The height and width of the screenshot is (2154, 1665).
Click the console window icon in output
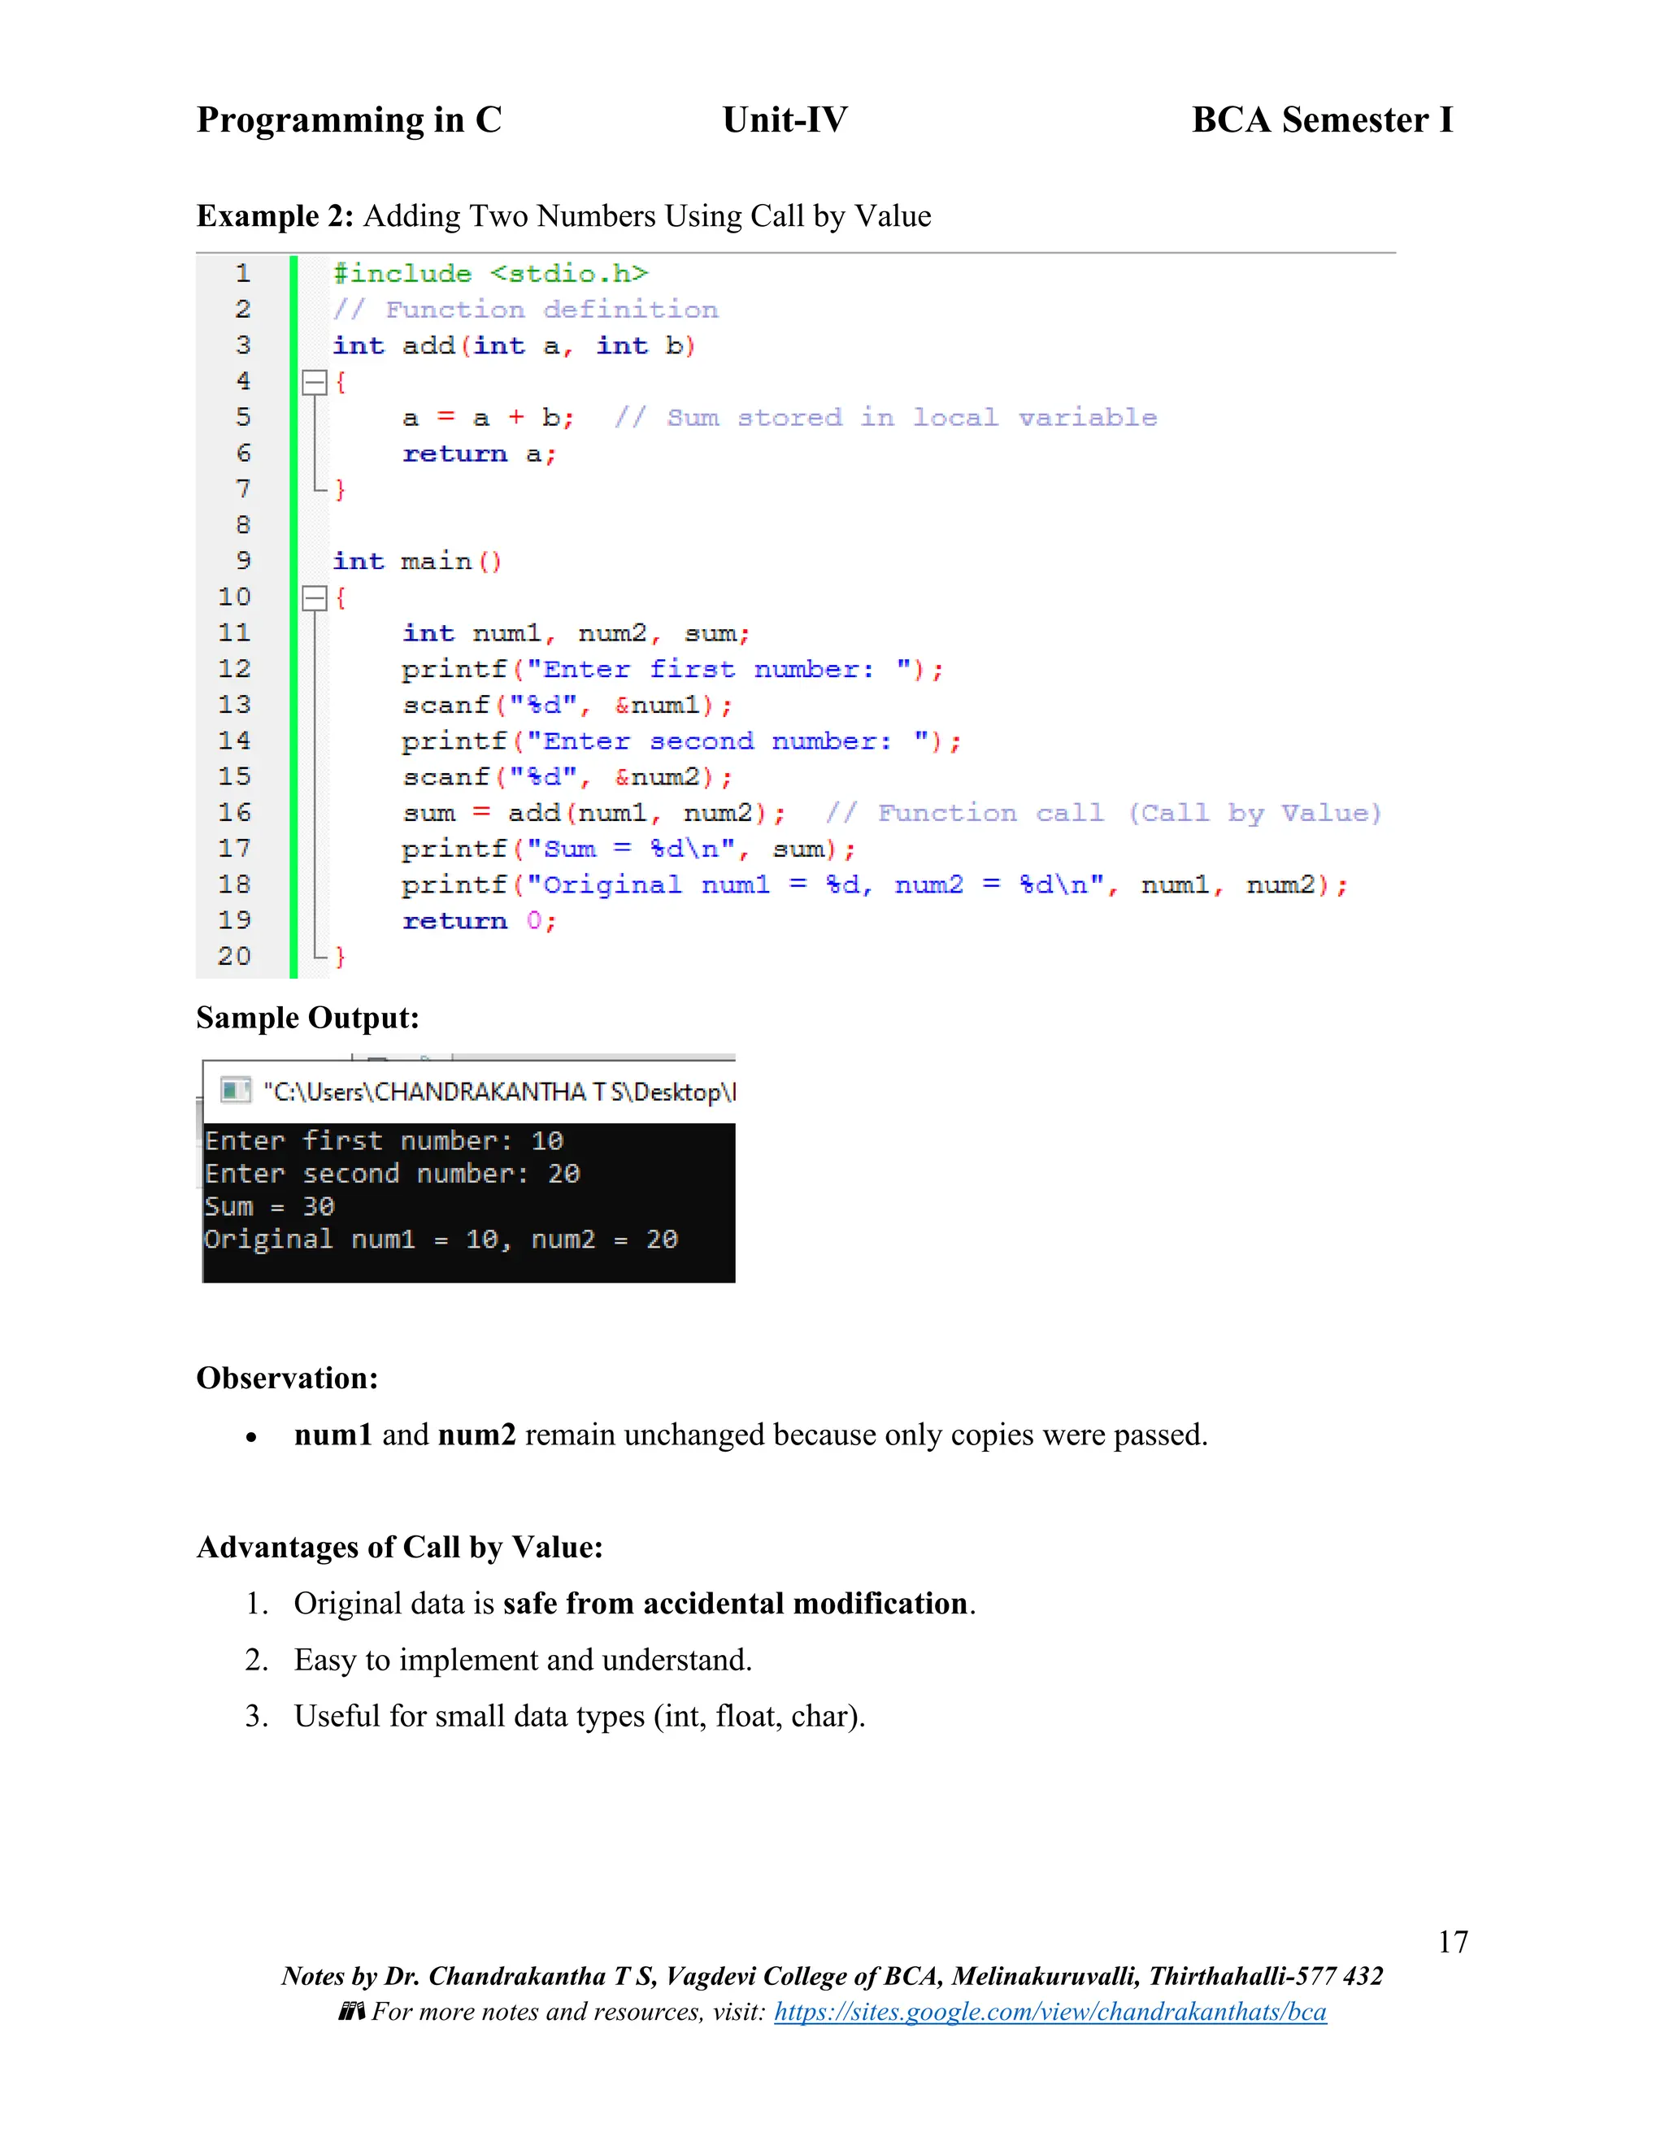[236, 1090]
